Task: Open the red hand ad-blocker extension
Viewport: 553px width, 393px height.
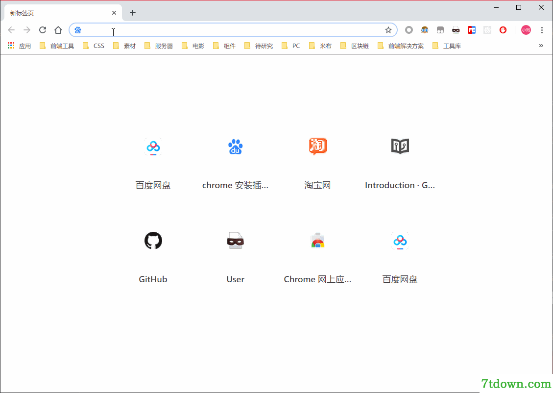Action: pos(503,30)
